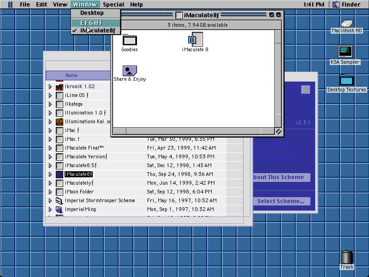Click the v2.3.1 version label
This screenshot has height=277, width=369.
tap(303, 122)
